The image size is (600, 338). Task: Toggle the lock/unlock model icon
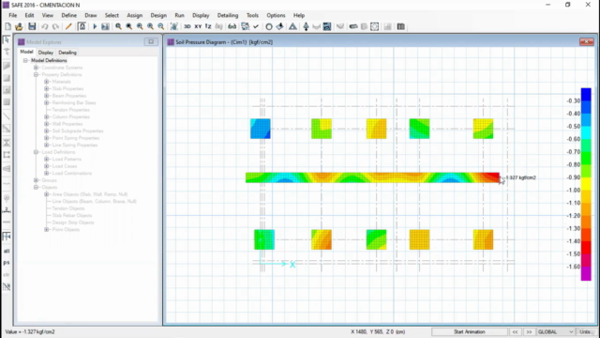point(82,26)
